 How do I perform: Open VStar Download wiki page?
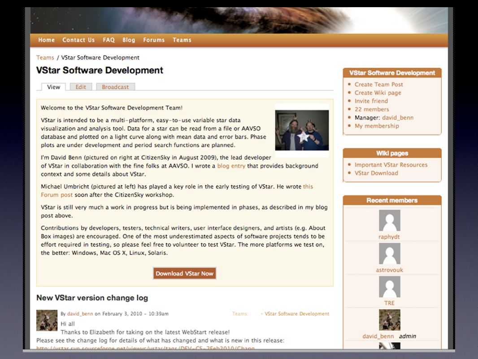coord(376,173)
